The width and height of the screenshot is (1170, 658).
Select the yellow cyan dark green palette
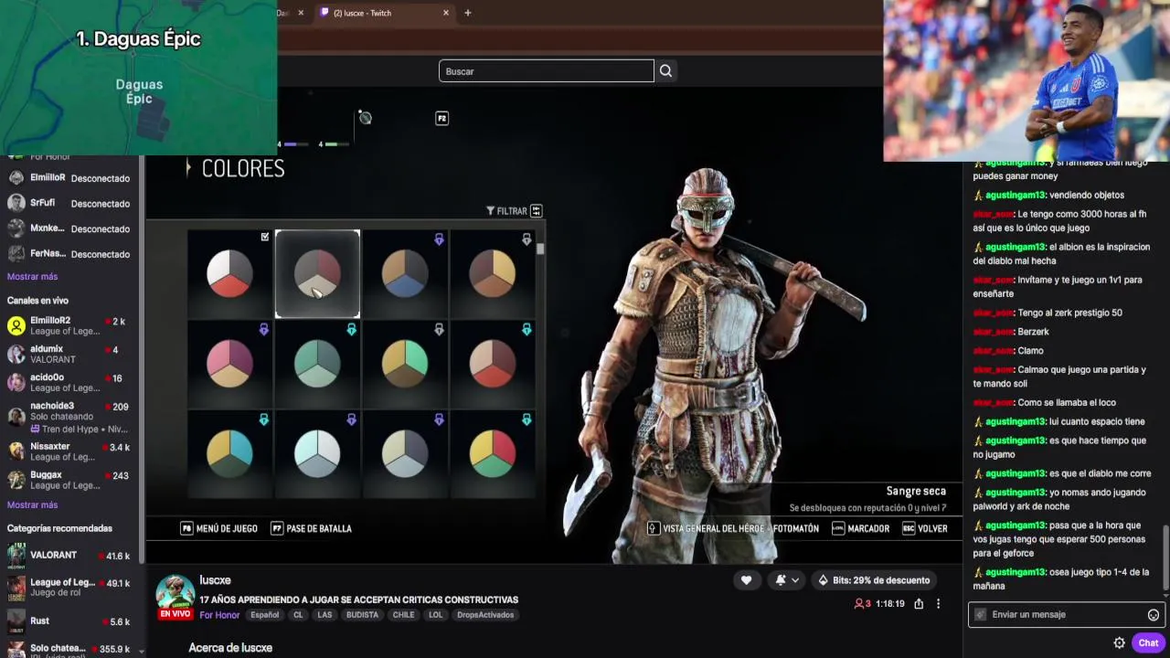pyautogui.click(x=229, y=453)
